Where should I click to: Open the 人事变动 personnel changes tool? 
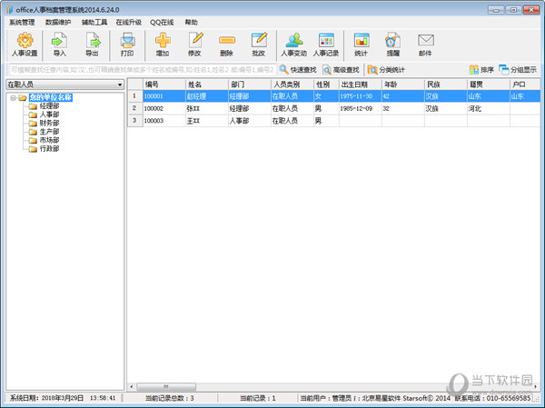point(293,44)
